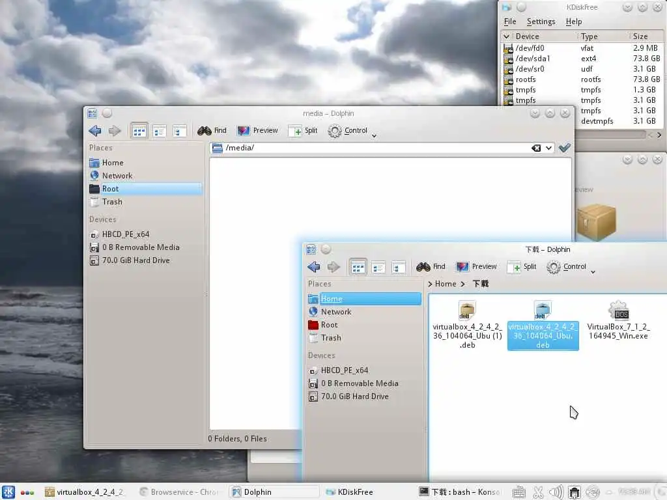Open Find in 下載 Dolphin window
Viewport: 667px width, 500px height.
coord(431,266)
